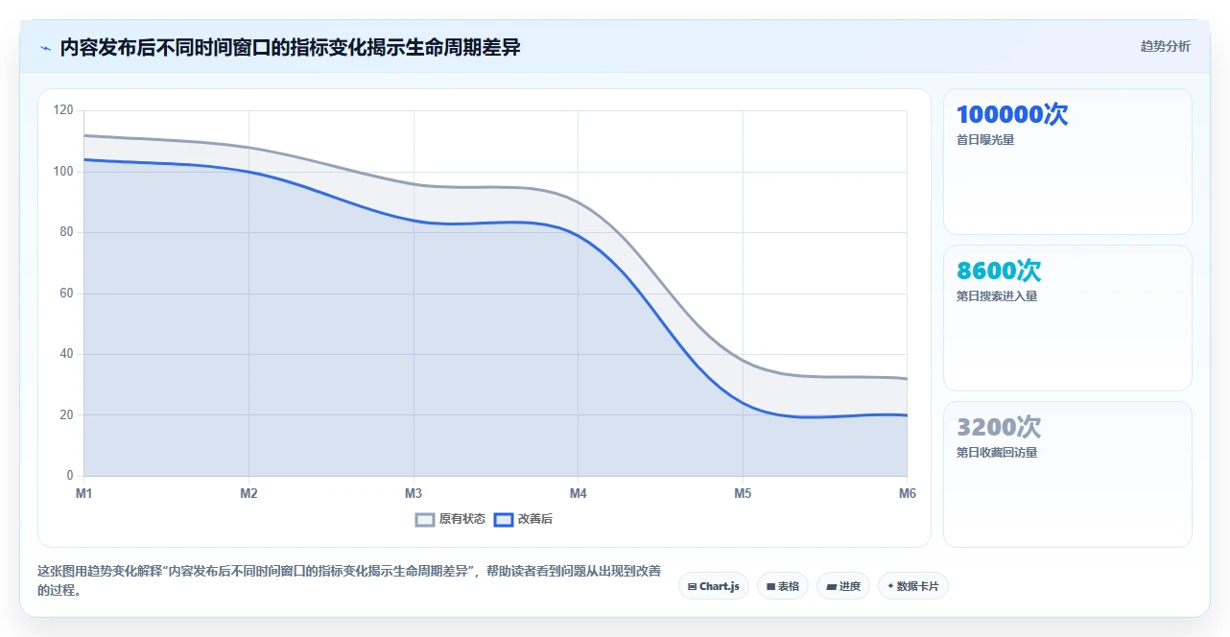Click the blue 改善后 line at M3

click(x=414, y=221)
